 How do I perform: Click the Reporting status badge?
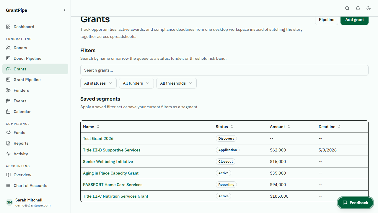(227, 185)
